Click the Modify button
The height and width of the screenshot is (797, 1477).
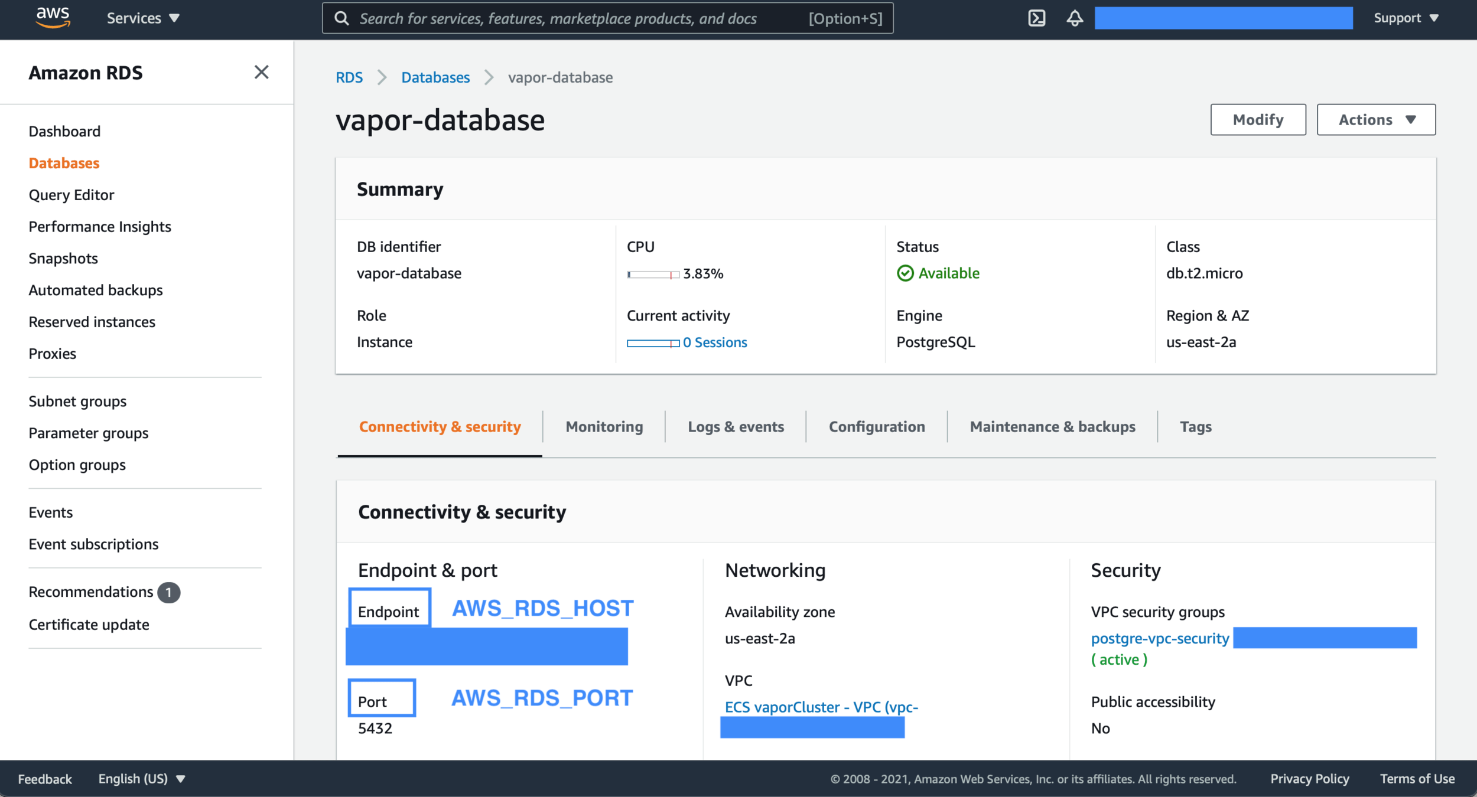click(1258, 119)
